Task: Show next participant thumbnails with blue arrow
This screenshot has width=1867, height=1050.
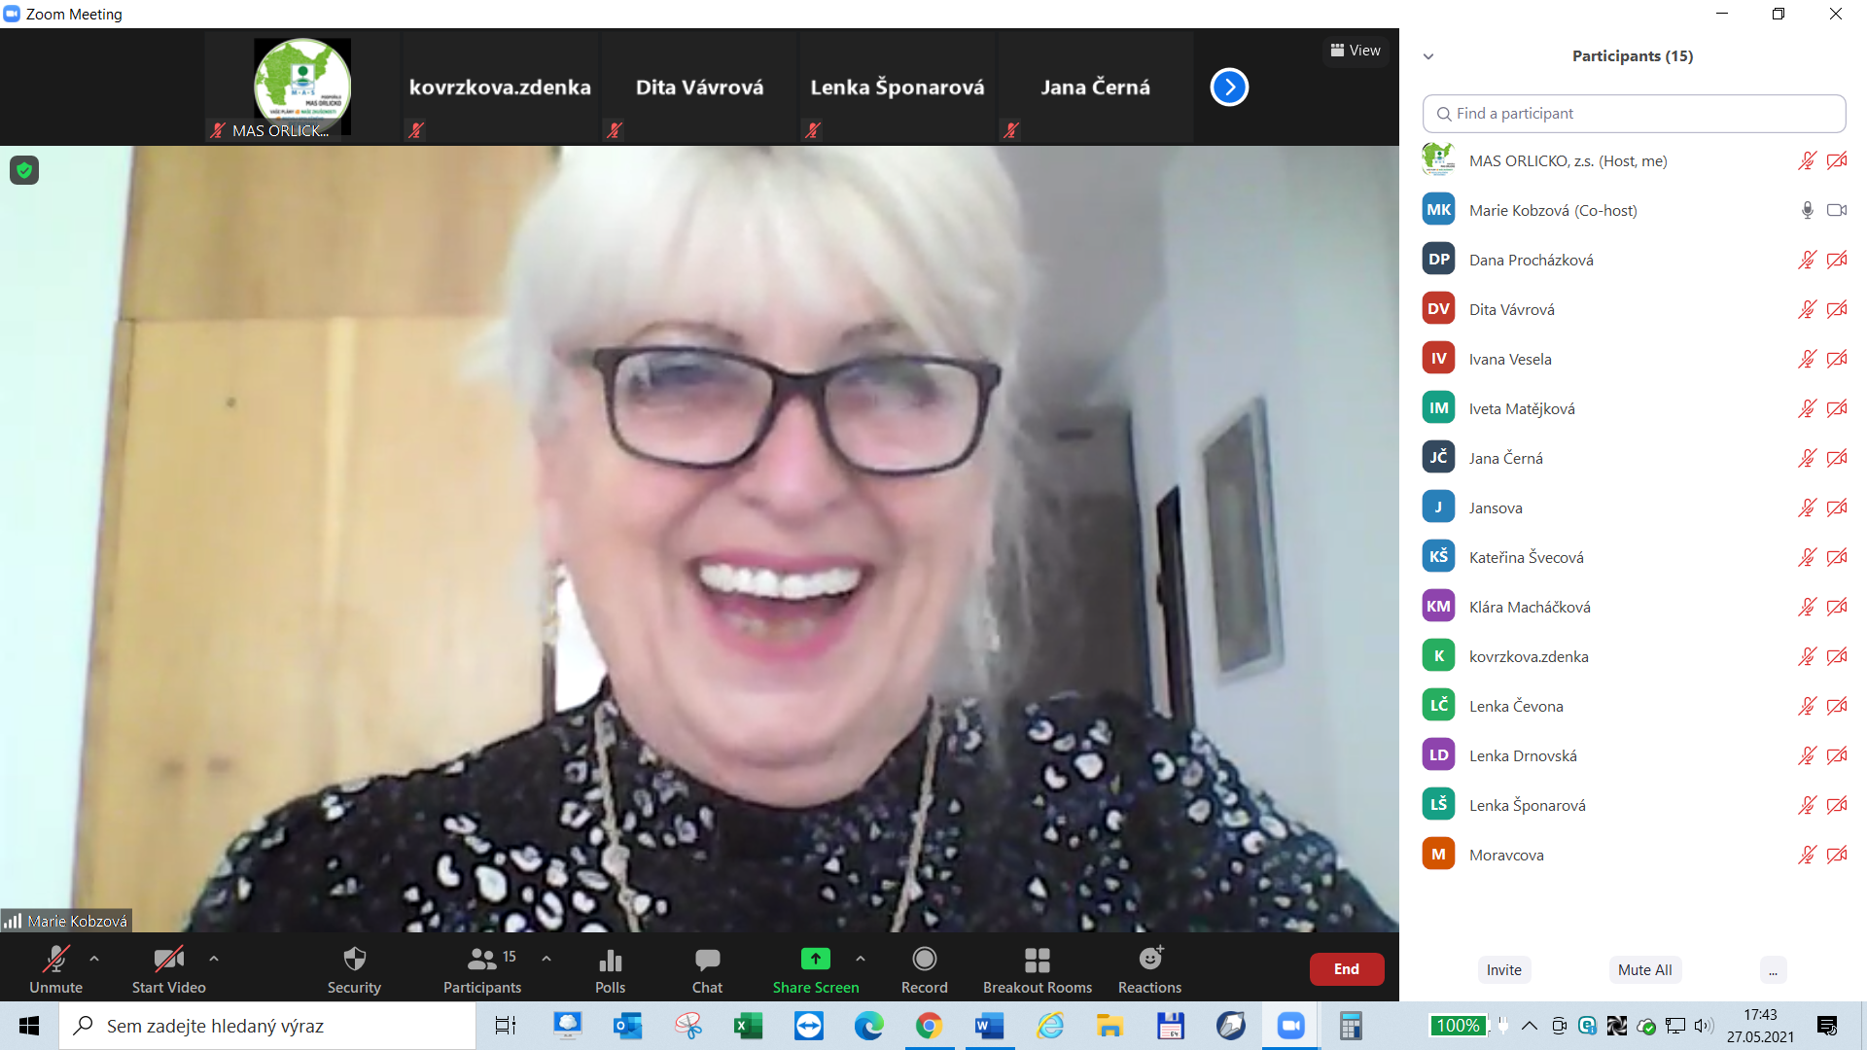Action: pyautogui.click(x=1229, y=87)
